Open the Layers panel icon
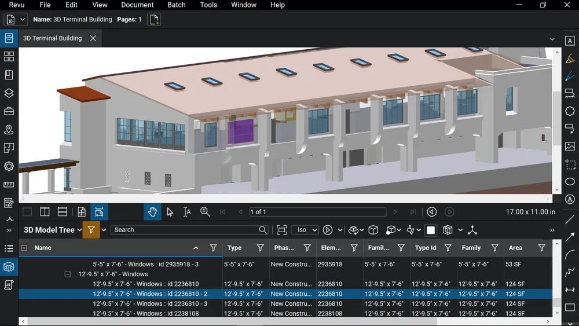Image resolution: width=579 pixels, height=326 pixels. pos(9,93)
